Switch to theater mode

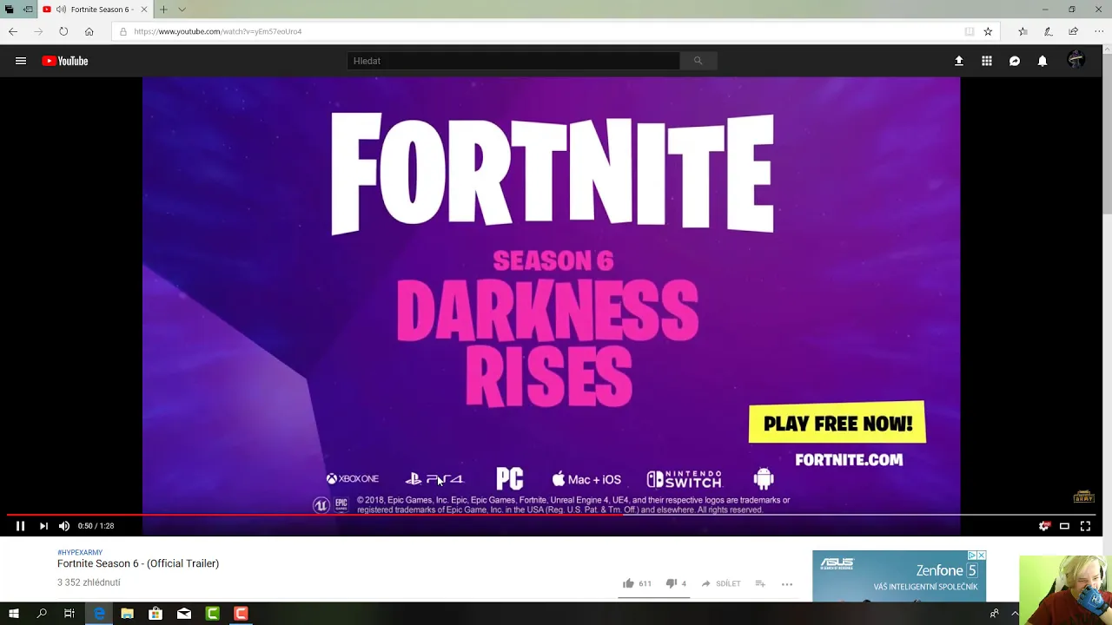pyautogui.click(x=1064, y=526)
